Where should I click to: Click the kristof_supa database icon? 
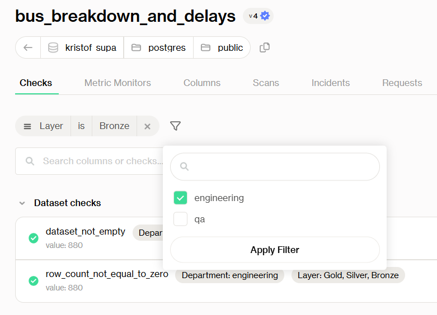[x=53, y=48]
